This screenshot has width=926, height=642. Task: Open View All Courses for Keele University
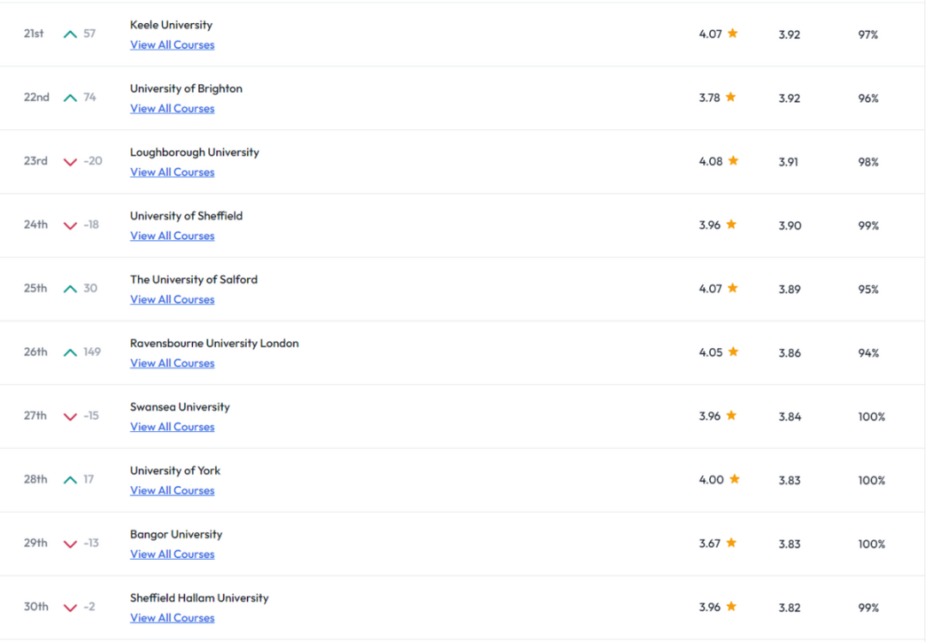tap(172, 45)
